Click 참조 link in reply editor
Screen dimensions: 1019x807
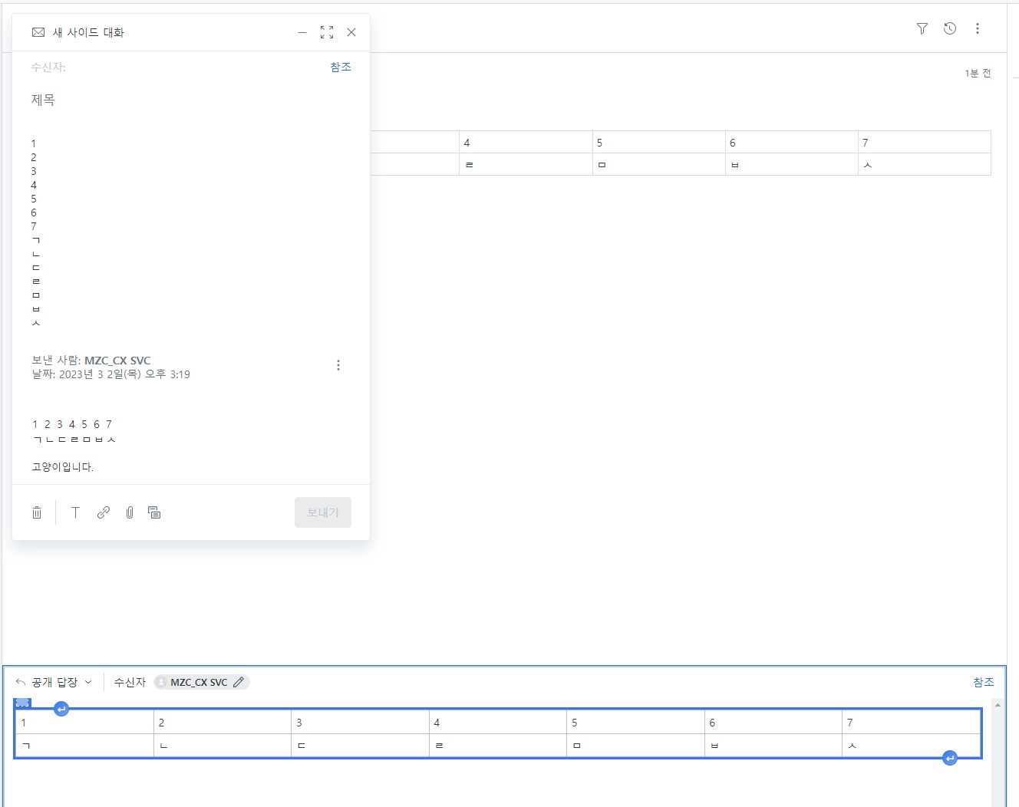(x=983, y=682)
